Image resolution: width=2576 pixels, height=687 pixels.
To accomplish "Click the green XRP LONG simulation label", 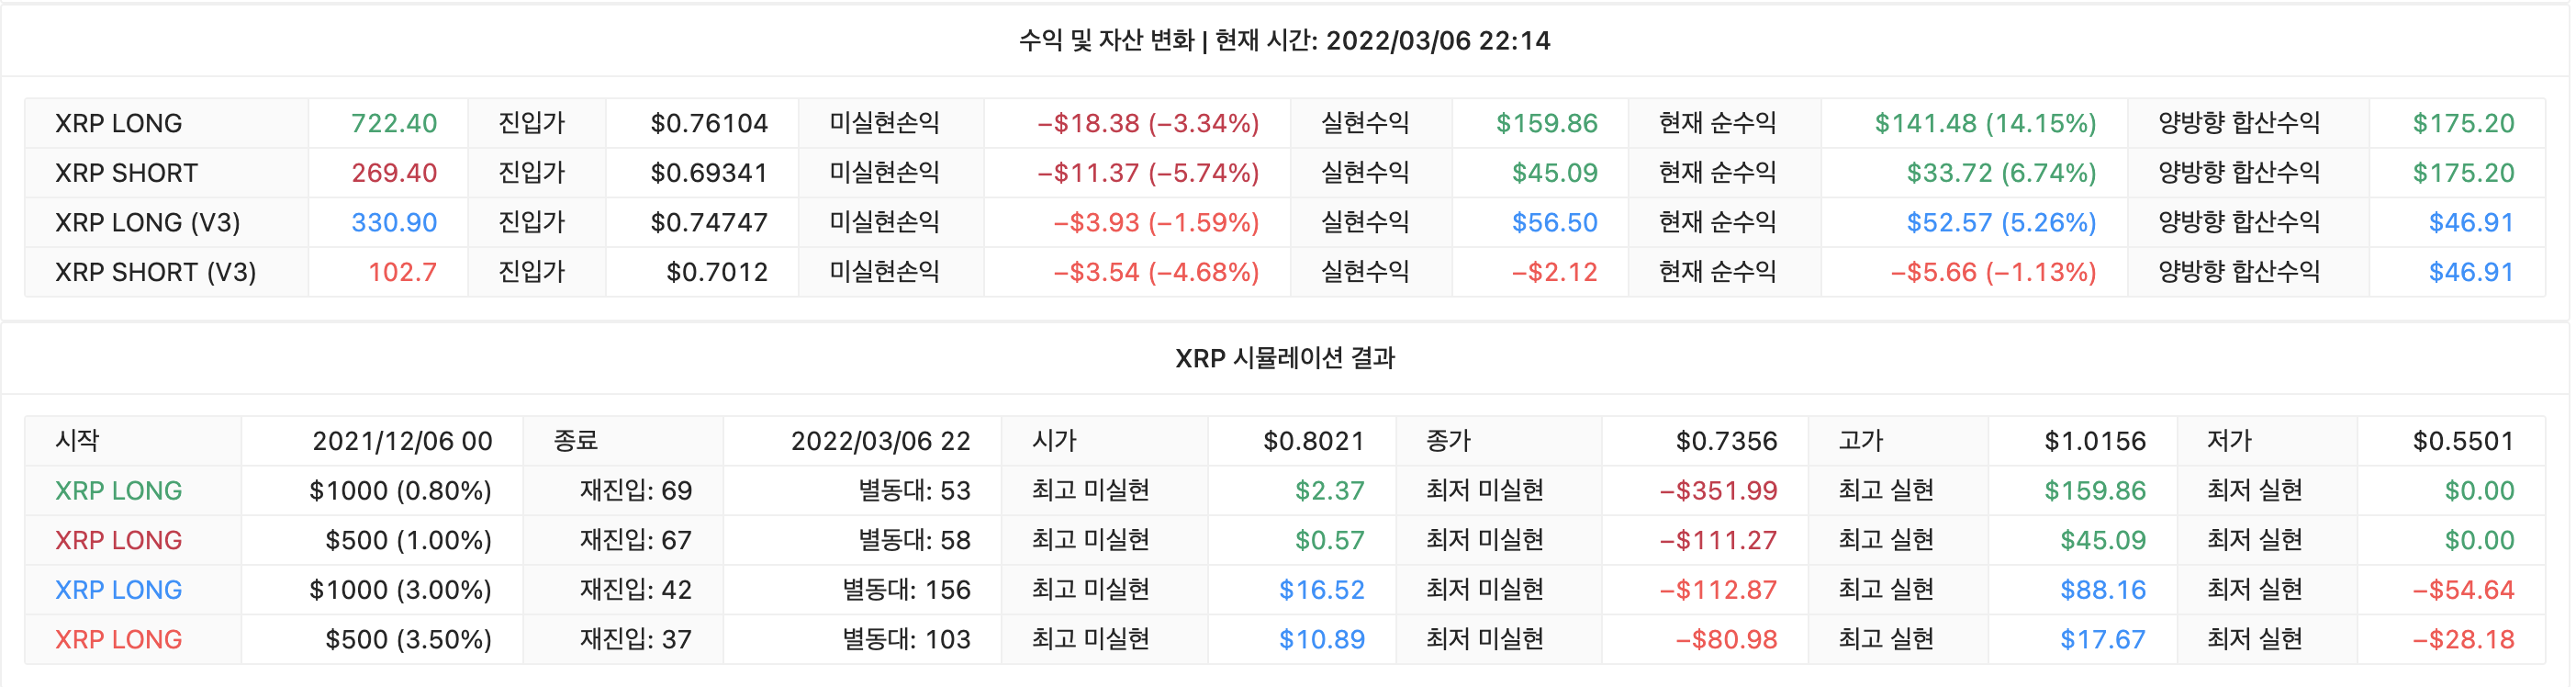I will tap(118, 491).
